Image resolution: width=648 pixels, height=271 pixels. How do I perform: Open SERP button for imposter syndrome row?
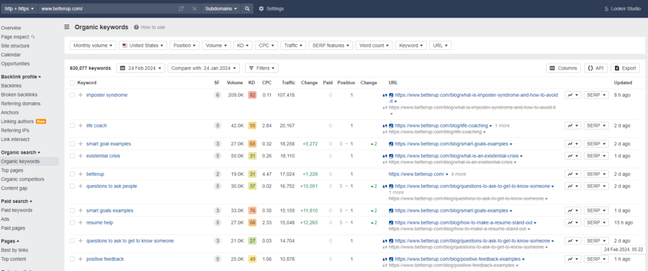(x=596, y=95)
